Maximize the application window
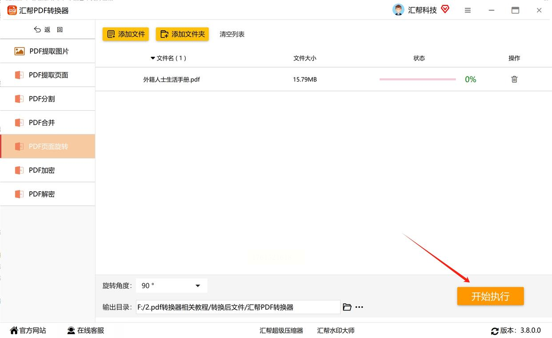 tap(515, 10)
